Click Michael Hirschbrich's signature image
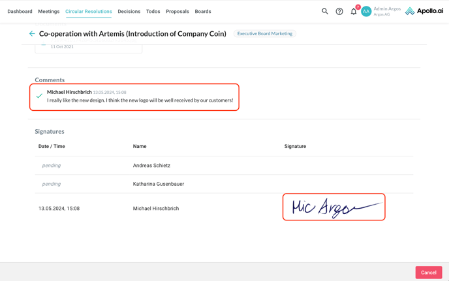This screenshot has width=449, height=281. 333,207
